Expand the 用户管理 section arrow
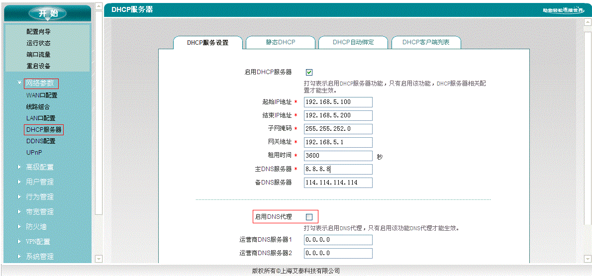This screenshot has height=276, width=592. (x=19, y=182)
